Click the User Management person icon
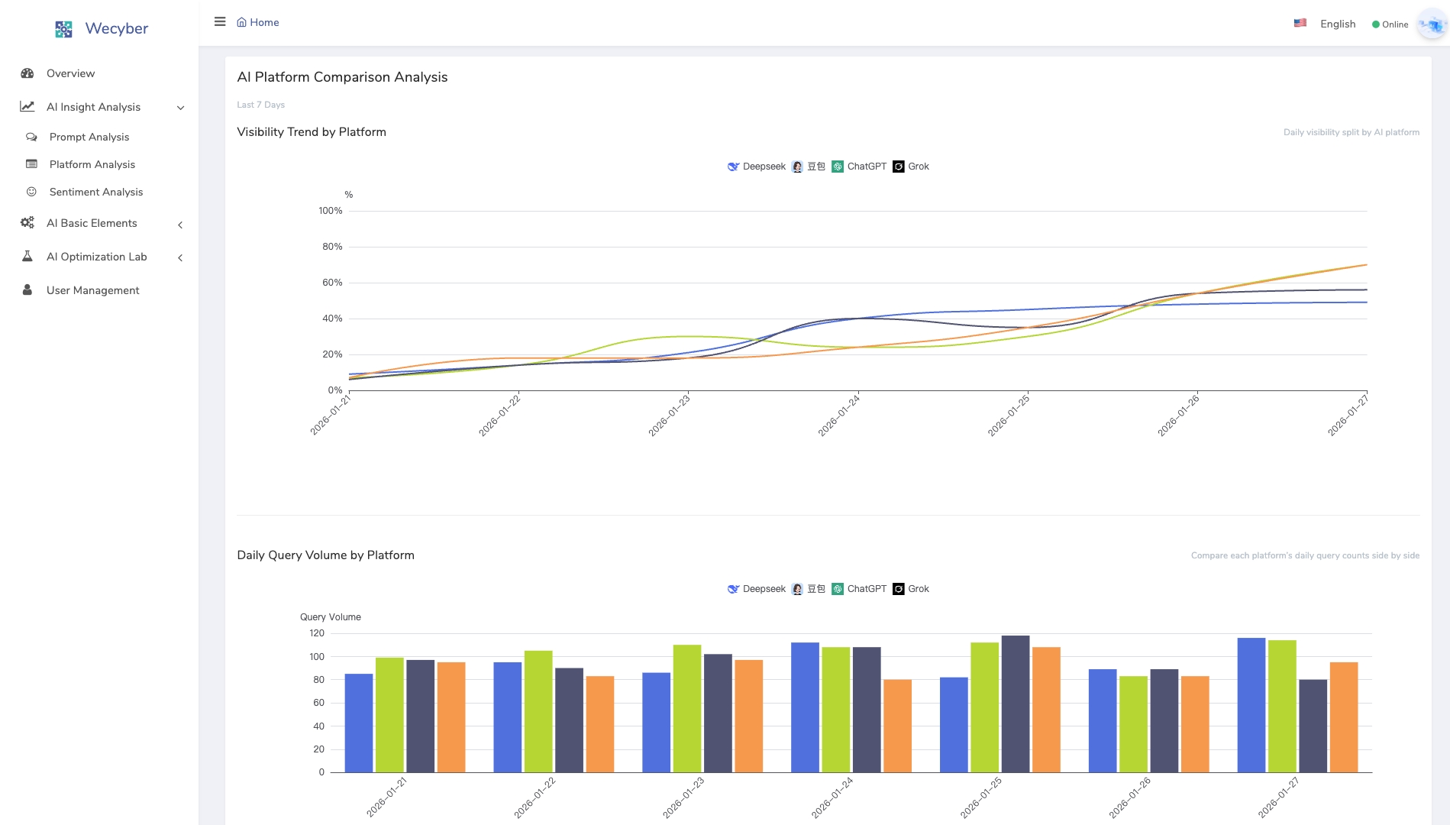The width and height of the screenshot is (1450, 825). [x=27, y=290]
